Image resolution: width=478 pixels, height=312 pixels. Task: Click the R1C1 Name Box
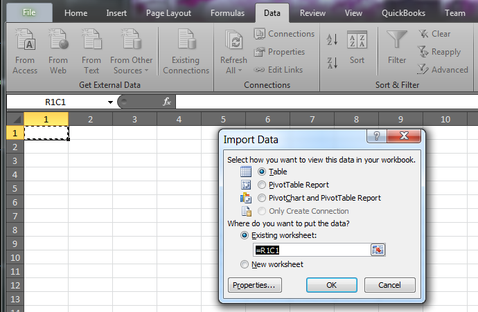pyautogui.click(x=55, y=102)
